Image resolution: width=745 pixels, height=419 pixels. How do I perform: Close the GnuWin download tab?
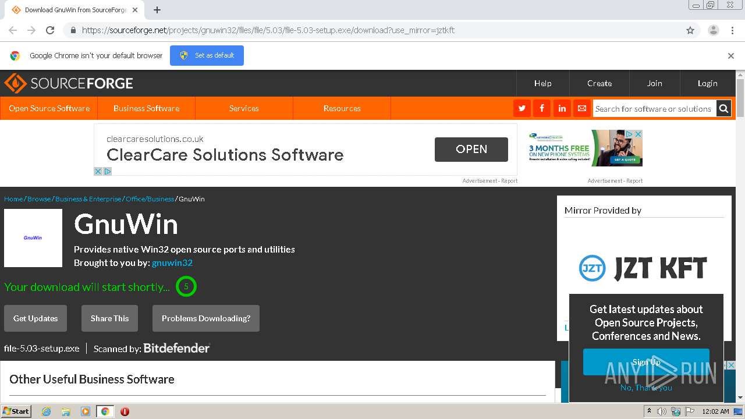[135, 10]
